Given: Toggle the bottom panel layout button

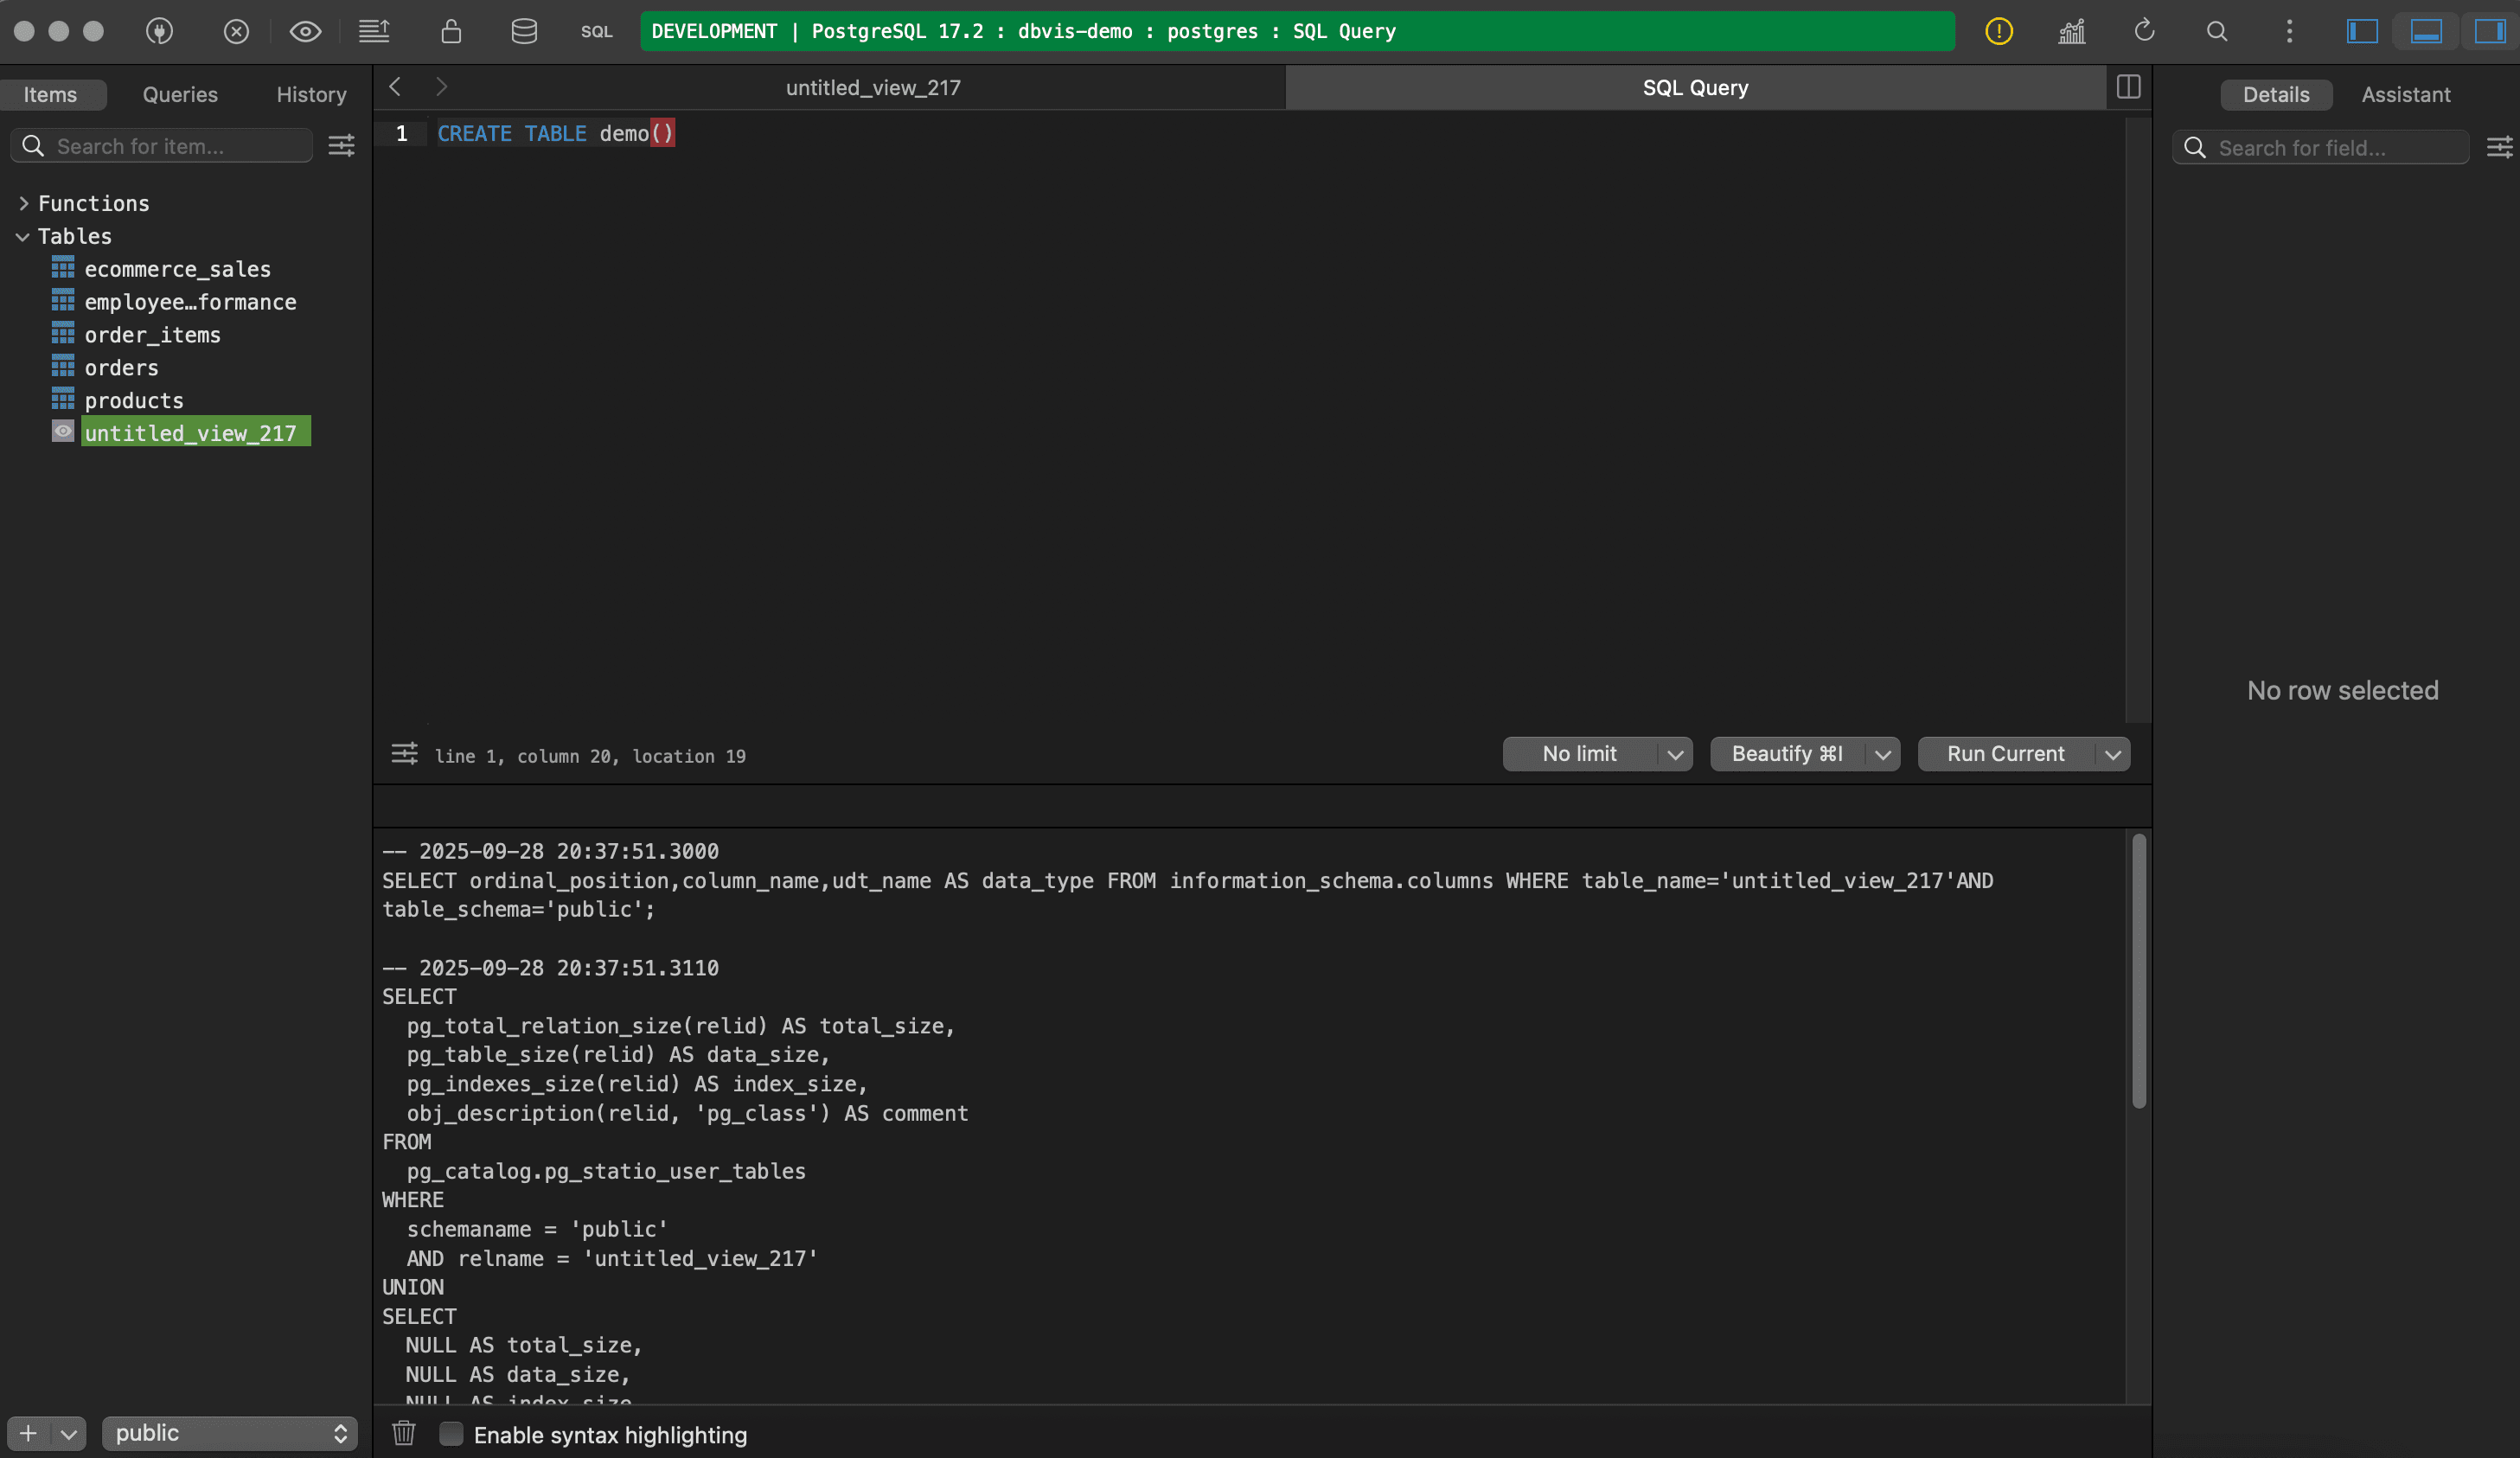Looking at the screenshot, I should pyautogui.click(x=2426, y=31).
